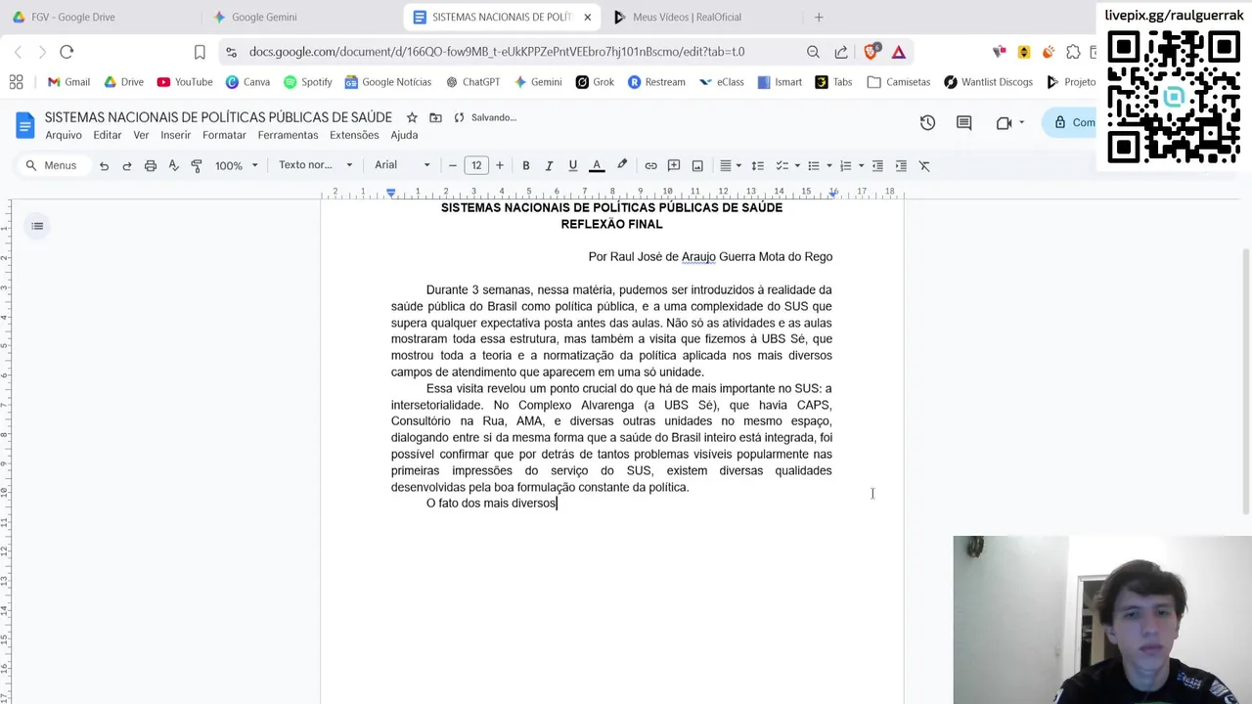The image size is (1252, 704).
Task: Bookmark this page in the browser
Action: (x=200, y=52)
